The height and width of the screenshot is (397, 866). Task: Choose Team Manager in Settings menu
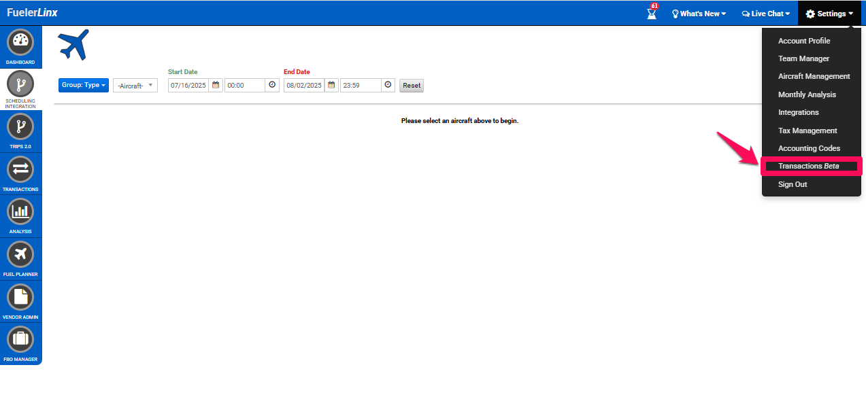(803, 58)
